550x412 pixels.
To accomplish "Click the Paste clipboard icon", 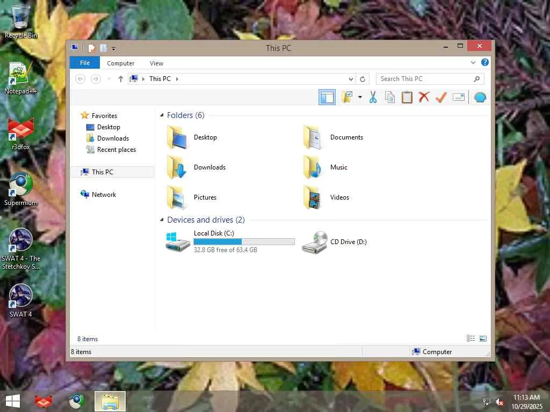I will point(407,97).
